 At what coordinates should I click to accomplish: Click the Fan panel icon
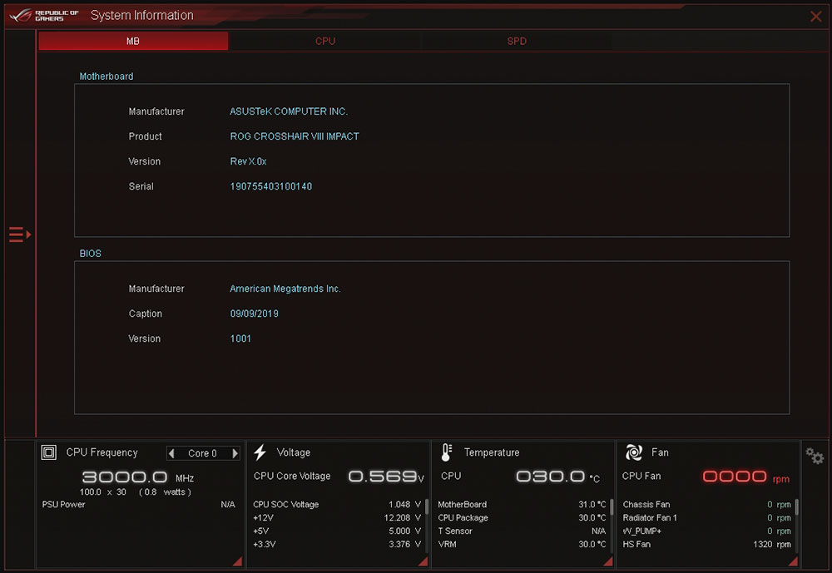pos(633,452)
